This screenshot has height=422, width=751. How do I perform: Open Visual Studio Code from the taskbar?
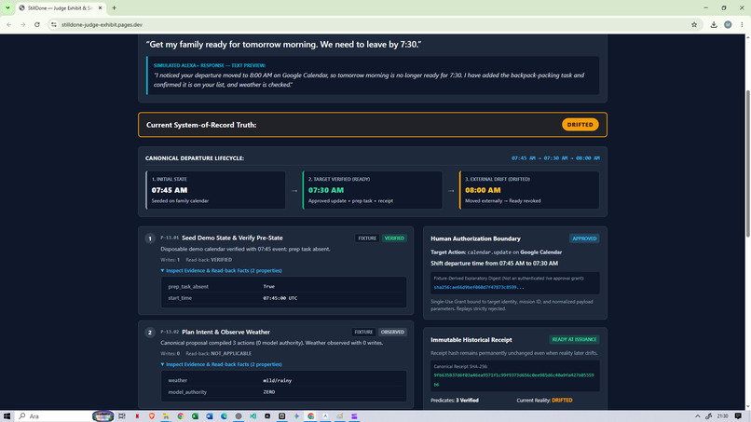click(253, 416)
